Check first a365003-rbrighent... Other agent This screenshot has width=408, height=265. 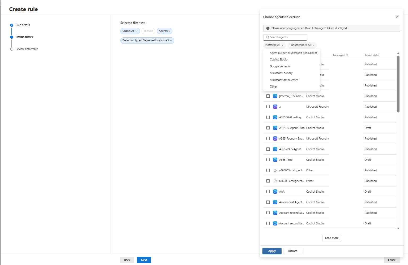click(x=268, y=170)
